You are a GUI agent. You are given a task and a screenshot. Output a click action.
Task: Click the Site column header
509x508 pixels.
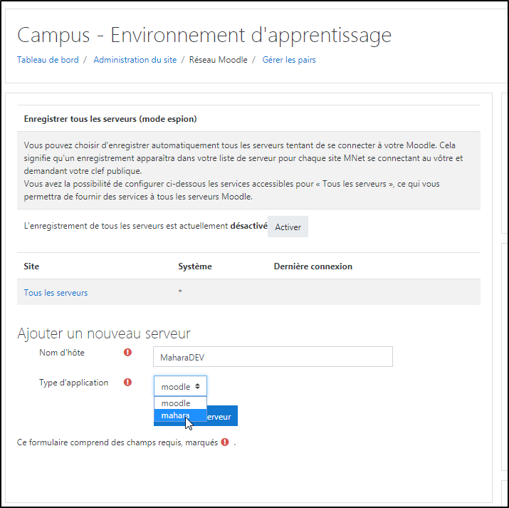[x=31, y=266]
